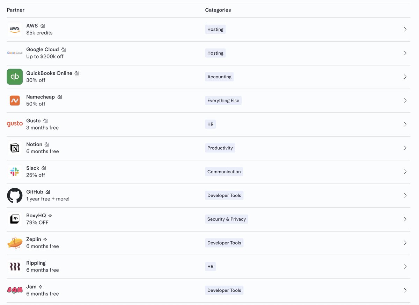Viewport: 419px width, 305px height.
Task: Click the Security & Privacy tag
Action: tap(227, 219)
